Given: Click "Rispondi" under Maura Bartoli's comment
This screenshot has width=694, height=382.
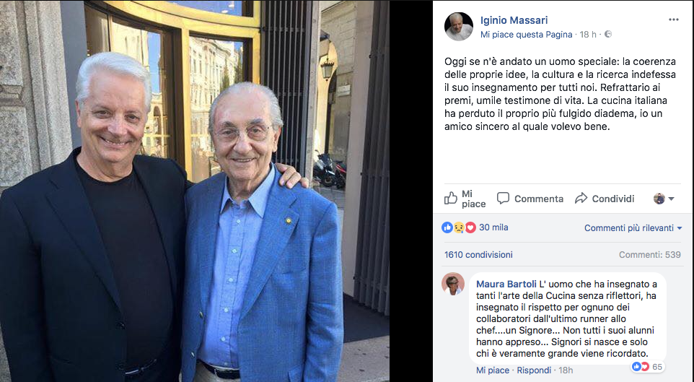Looking at the screenshot, I should 535,370.
